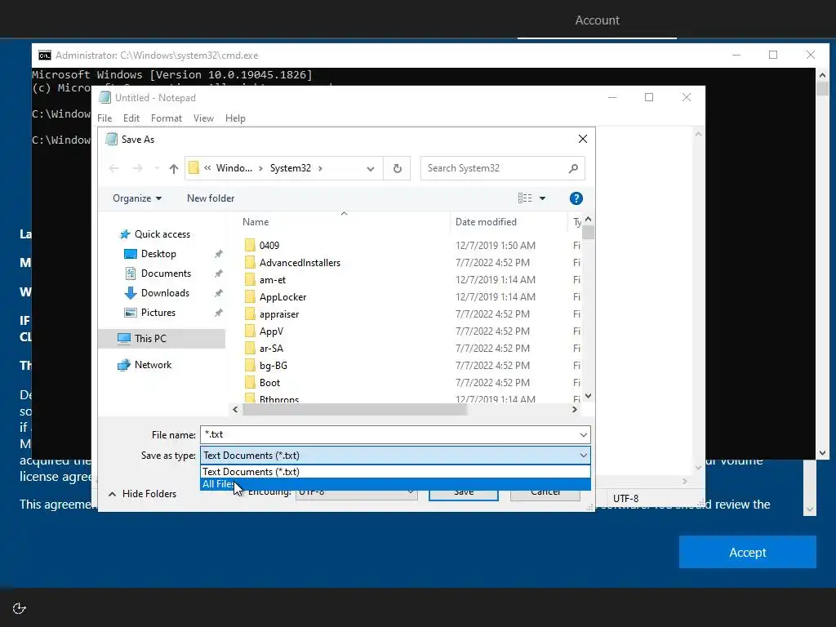Click the folder icon beside Boot
The height and width of the screenshot is (627, 836).
point(250,383)
